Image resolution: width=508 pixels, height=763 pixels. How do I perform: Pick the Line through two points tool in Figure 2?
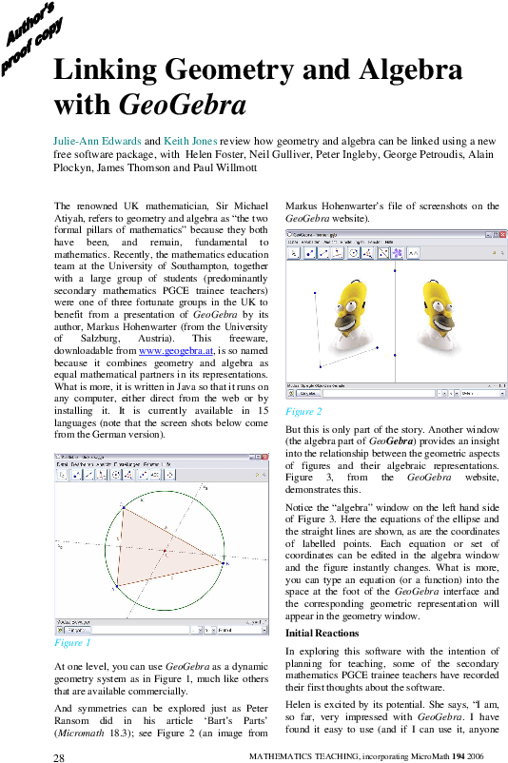(x=323, y=253)
